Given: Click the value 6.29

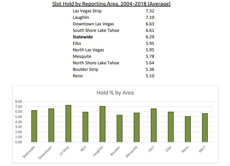Looking at the screenshot, I should (150, 37).
